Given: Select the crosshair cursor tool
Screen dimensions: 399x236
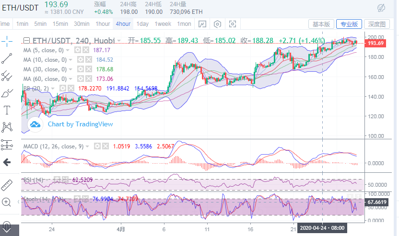Looking at the screenshot, I should (x=7, y=41).
